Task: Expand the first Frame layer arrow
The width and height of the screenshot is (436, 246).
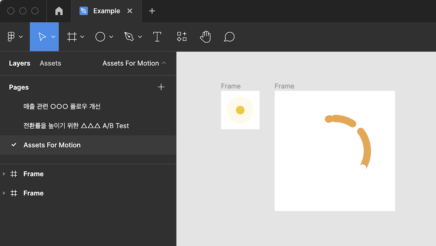Action: [4, 174]
